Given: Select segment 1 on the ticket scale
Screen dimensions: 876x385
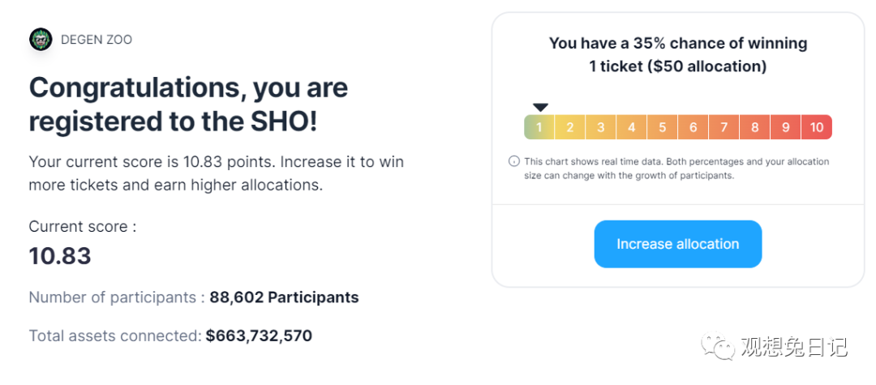Looking at the screenshot, I should tap(539, 127).
